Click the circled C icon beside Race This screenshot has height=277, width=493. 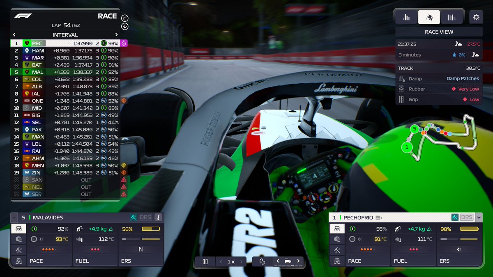click(125, 18)
